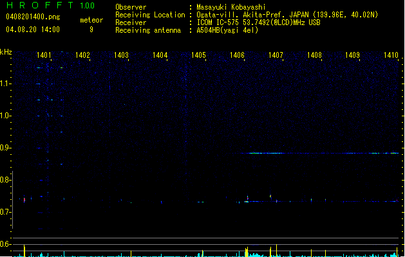This screenshot has width=405, height=257.
Task: Click the 1406 time axis marker
Action: [237, 55]
